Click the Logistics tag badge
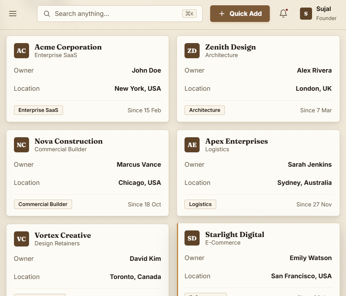 [x=200, y=204]
